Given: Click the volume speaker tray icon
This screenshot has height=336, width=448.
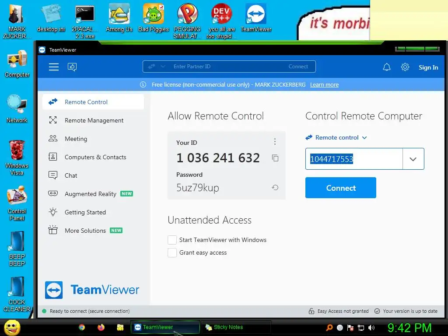Looking at the screenshot, I should click(x=371, y=328).
